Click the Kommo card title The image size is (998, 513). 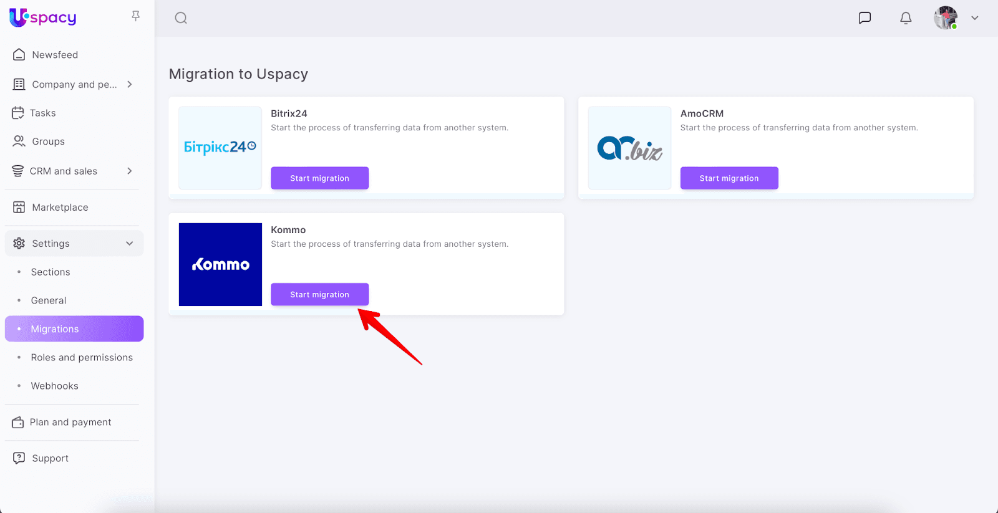[288, 230]
